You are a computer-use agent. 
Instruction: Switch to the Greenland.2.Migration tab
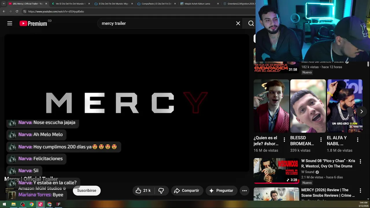[239, 4]
